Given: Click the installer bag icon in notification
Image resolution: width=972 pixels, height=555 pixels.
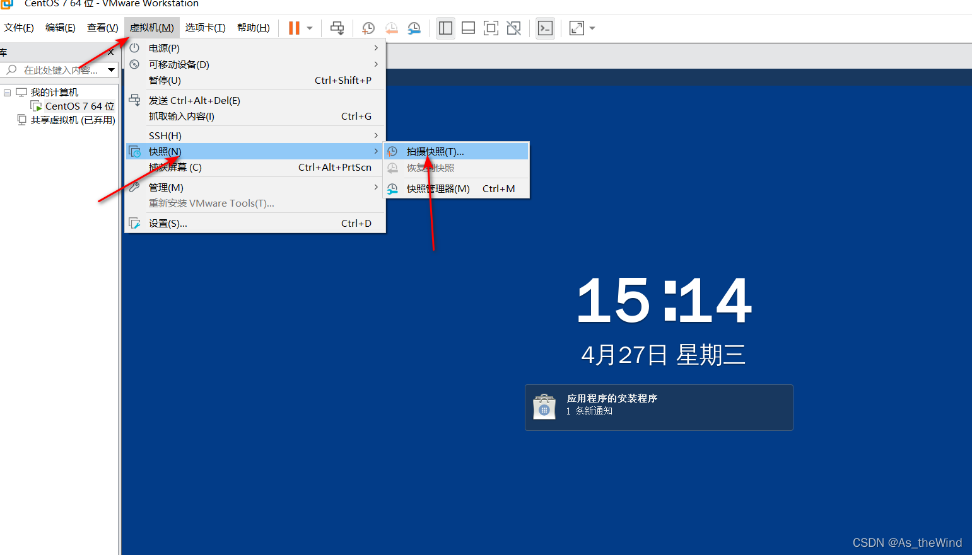Looking at the screenshot, I should 544,408.
